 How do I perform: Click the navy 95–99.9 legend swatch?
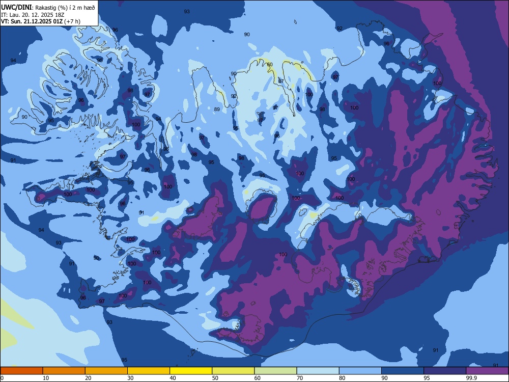coord(445,371)
